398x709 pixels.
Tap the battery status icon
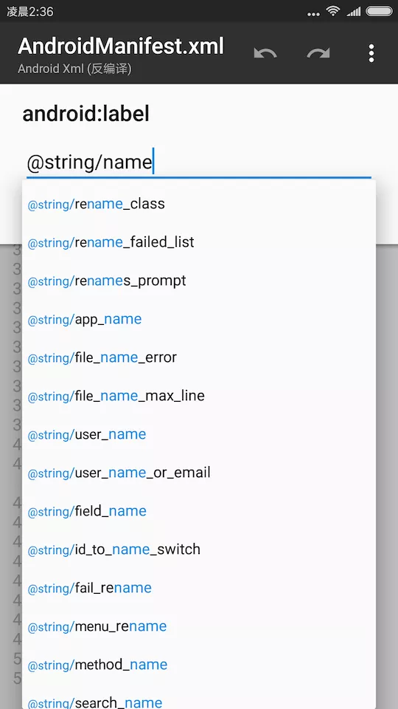pyautogui.click(x=379, y=11)
